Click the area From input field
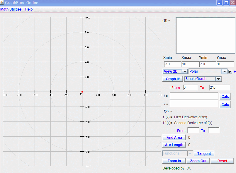Viewport: 236px width, 173px height. [x=193, y=130]
